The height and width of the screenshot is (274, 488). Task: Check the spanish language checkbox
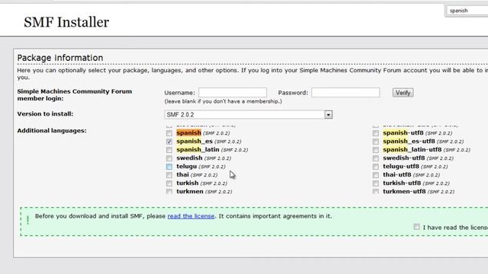coord(169,133)
